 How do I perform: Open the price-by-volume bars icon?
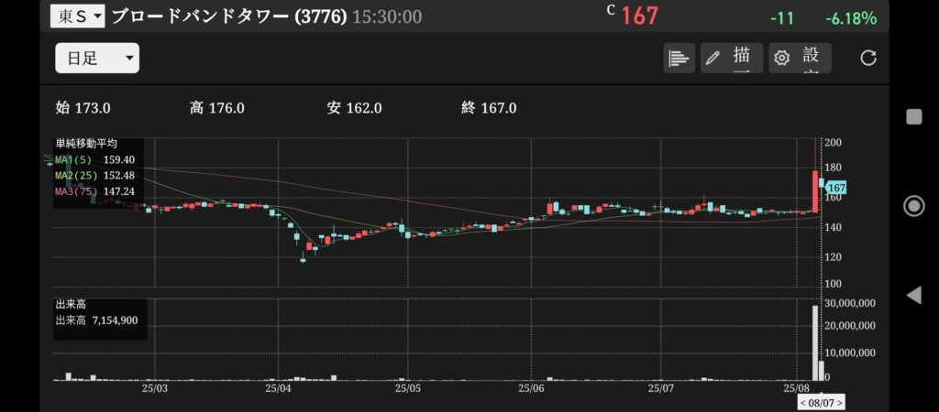(x=679, y=58)
